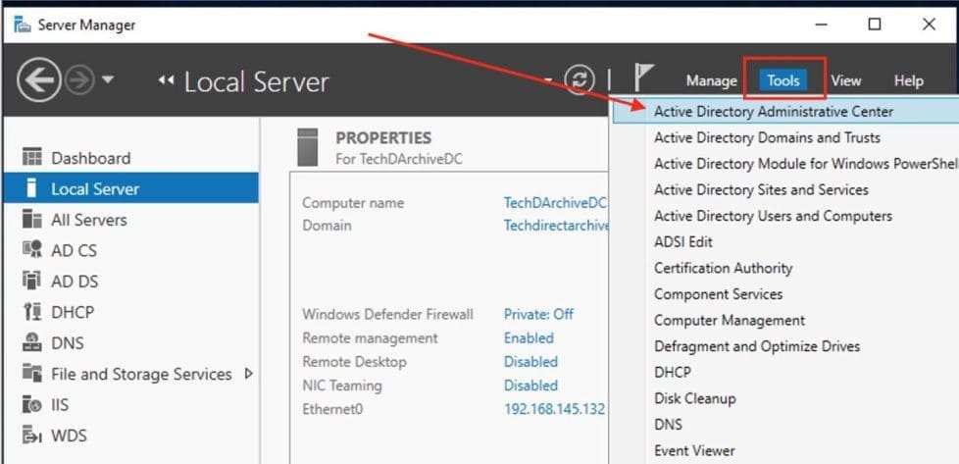Screen dimensions: 959x464
Task: Open the Manage menu
Action: tap(711, 81)
